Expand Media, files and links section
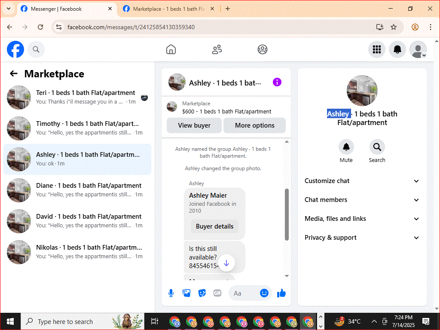 pos(362,219)
